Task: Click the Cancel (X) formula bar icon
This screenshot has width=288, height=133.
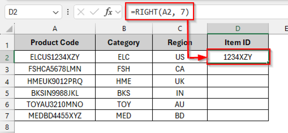Action: click(81, 13)
